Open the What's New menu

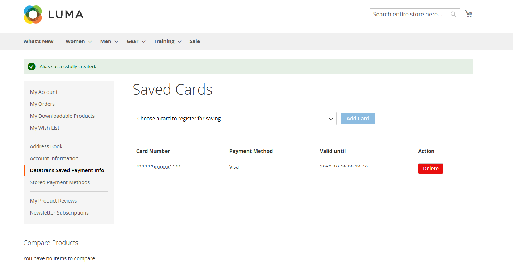tap(38, 41)
